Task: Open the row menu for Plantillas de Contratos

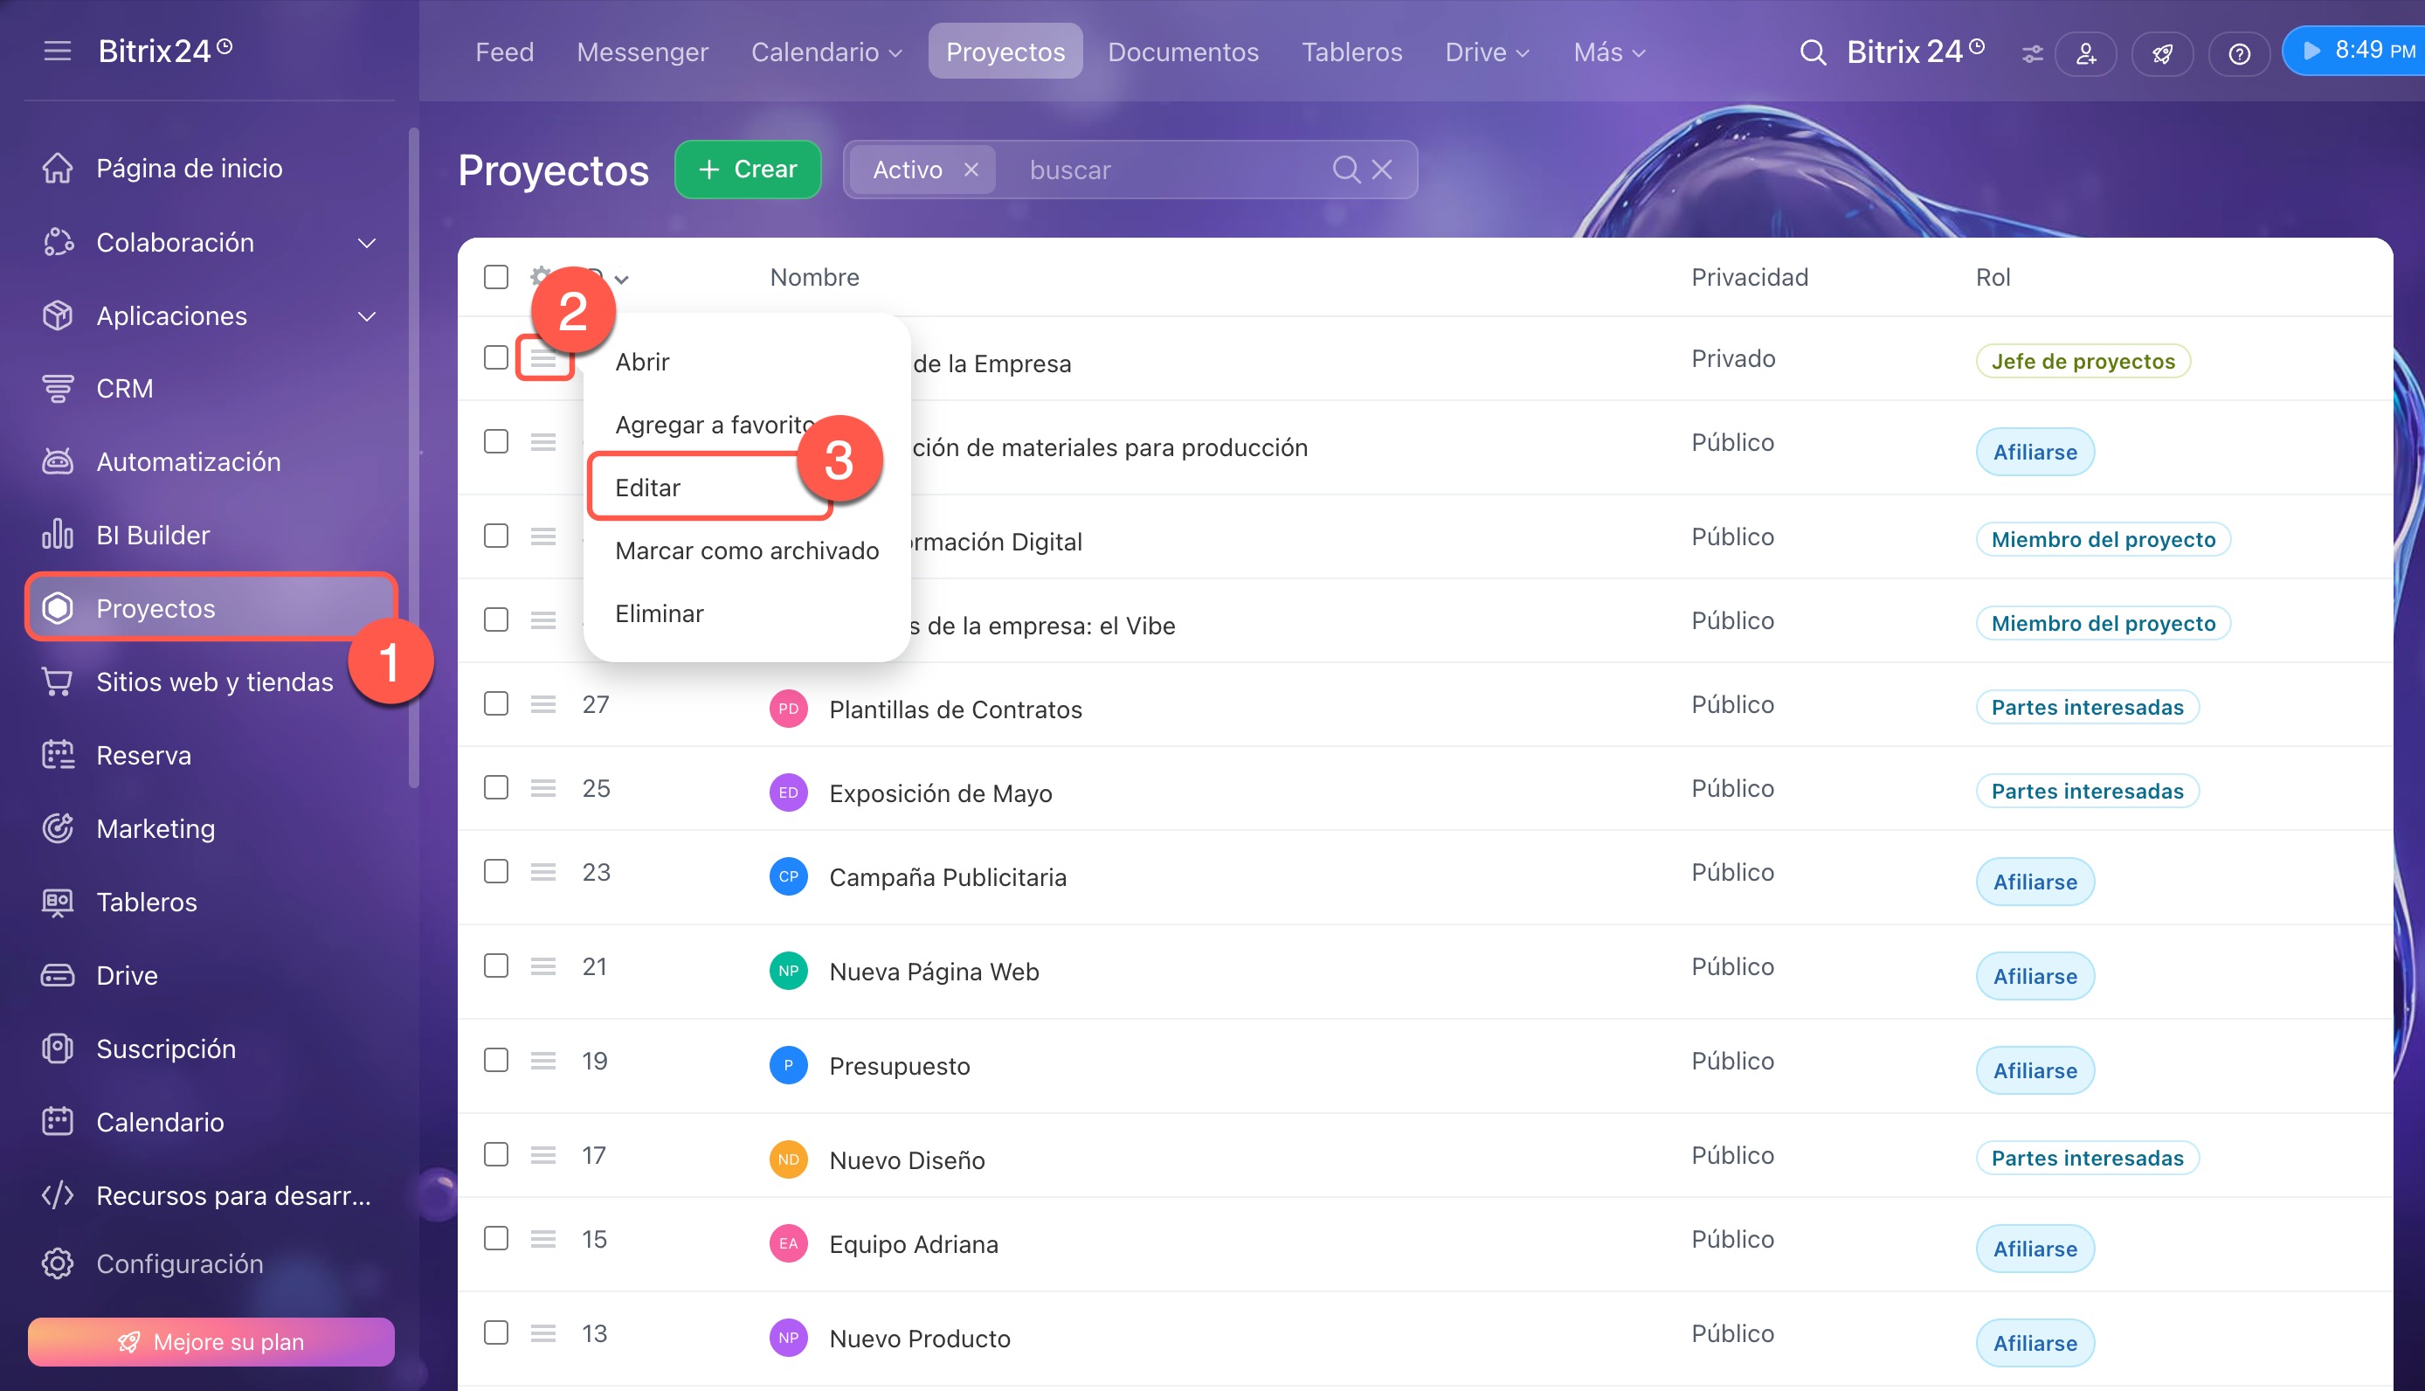Action: tap(543, 704)
